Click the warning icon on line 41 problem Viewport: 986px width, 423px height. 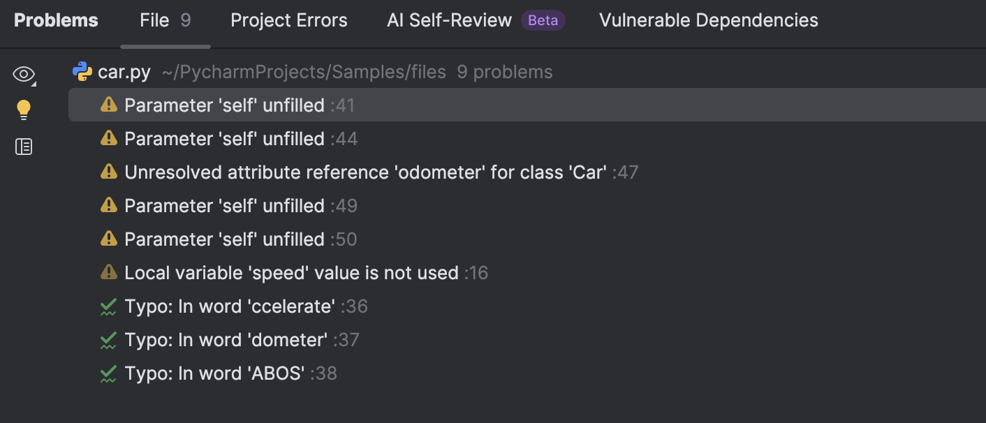point(110,105)
